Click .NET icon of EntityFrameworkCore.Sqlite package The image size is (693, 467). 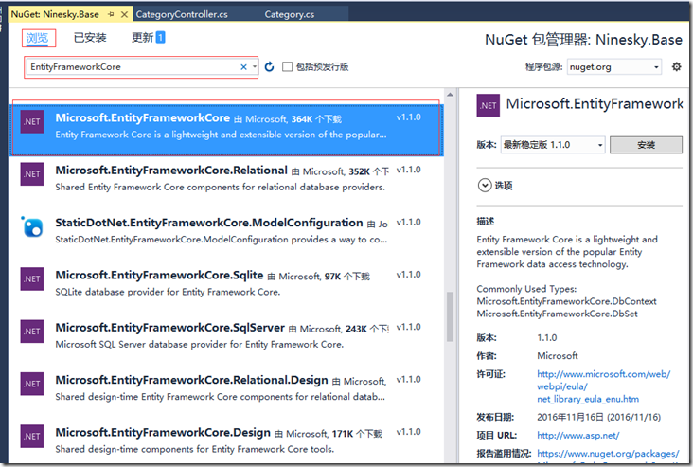coord(32,279)
